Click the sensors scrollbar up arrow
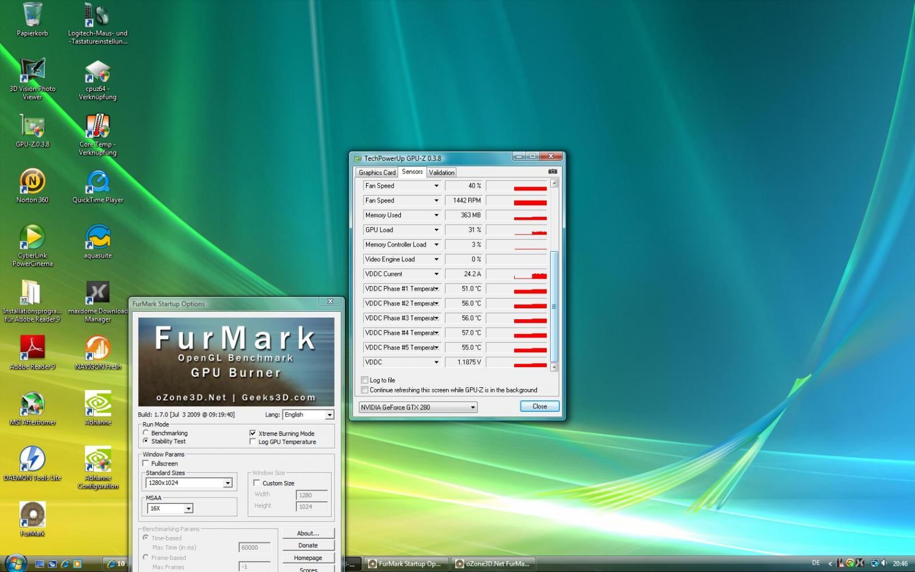This screenshot has width=915, height=572. pos(554,183)
